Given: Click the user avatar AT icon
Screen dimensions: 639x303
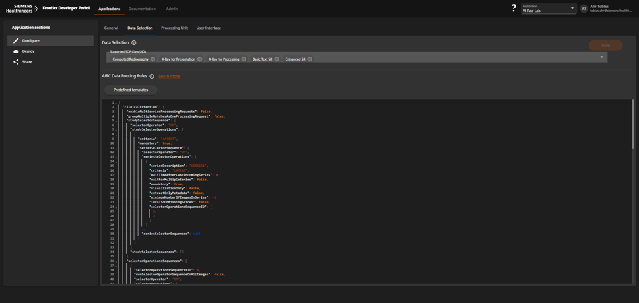Looking at the screenshot, I should tap(584, 9).
